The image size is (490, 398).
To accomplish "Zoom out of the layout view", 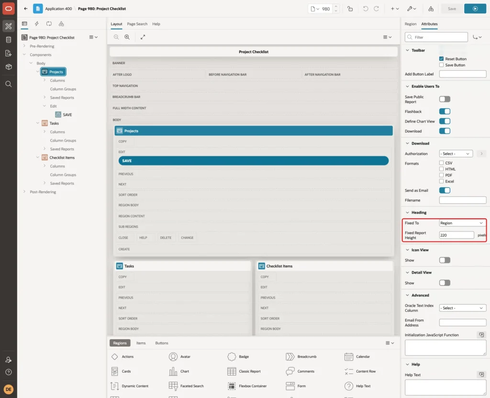I will [x=116, y=37].
